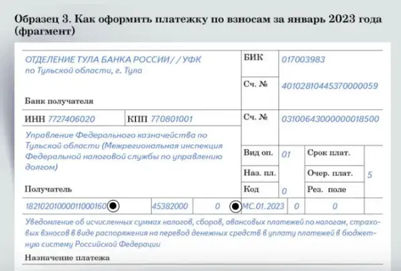Screen dimensions: 401x271
Task: Select the operation type value 01
Action: click(286, 155)
